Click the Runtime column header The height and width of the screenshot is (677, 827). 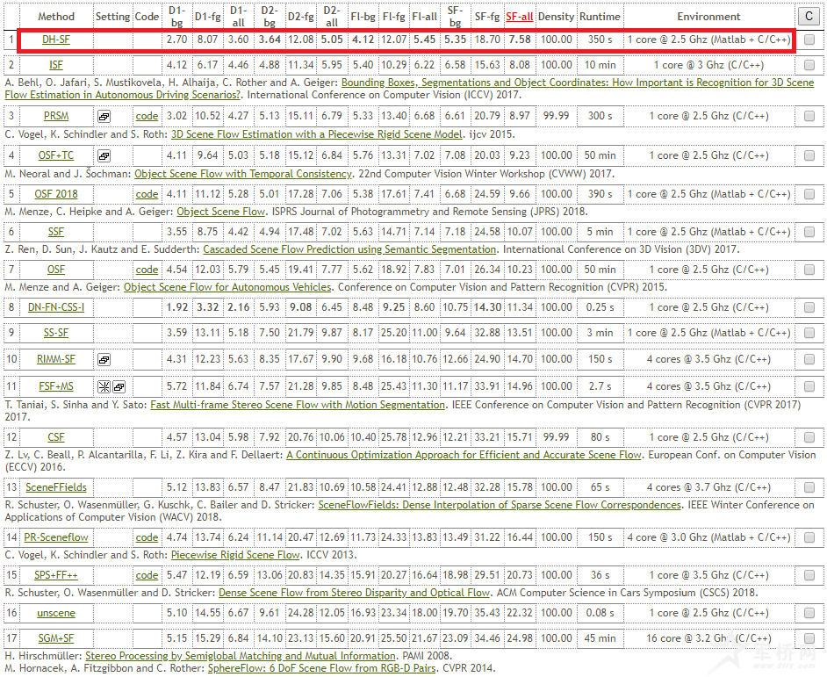click(600, 17)
